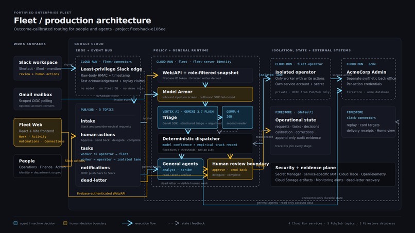Click the CLOUD RUN · fleet-connectors label
The height and width of the screenshot is (233, 415).
[x=106, y=62]
